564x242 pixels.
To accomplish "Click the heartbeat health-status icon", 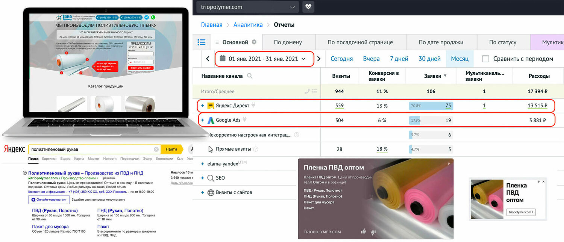I will 308,7.
